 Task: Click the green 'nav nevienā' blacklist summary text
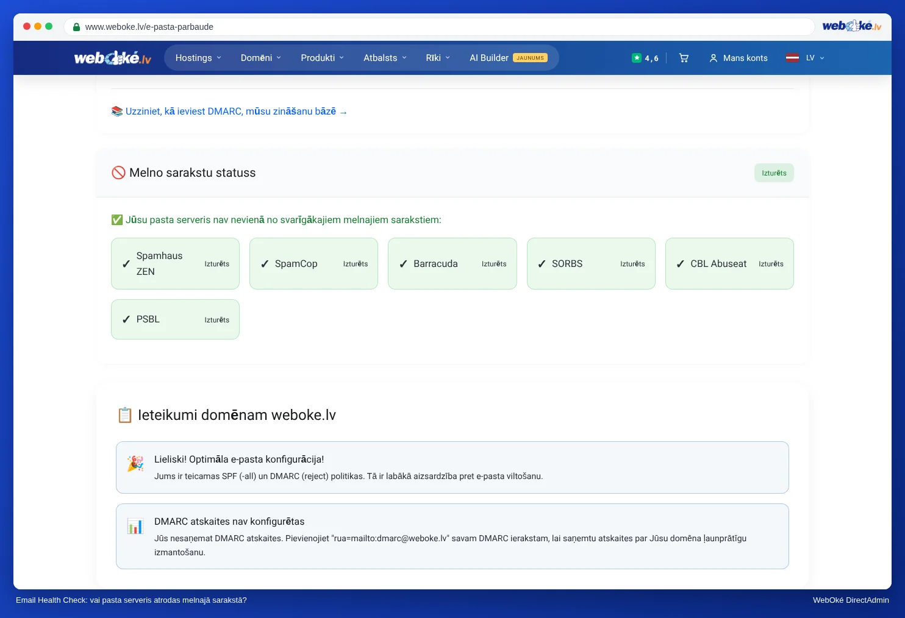(283, 220)
